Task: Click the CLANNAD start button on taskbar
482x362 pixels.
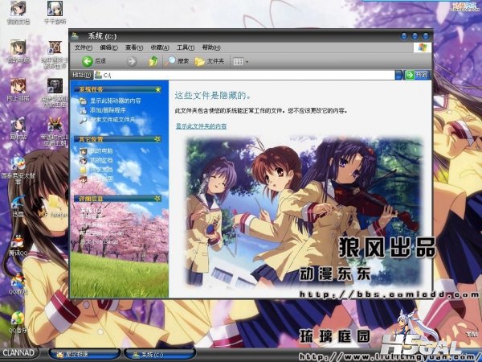Action: [19, 353]
